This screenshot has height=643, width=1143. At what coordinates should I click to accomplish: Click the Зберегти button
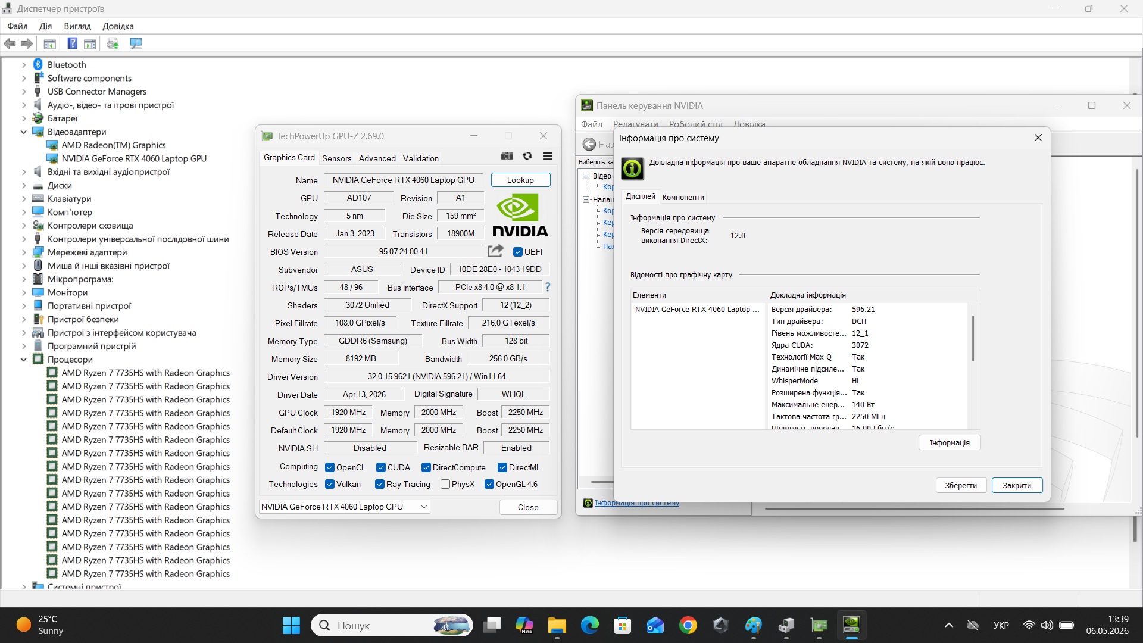961,485
